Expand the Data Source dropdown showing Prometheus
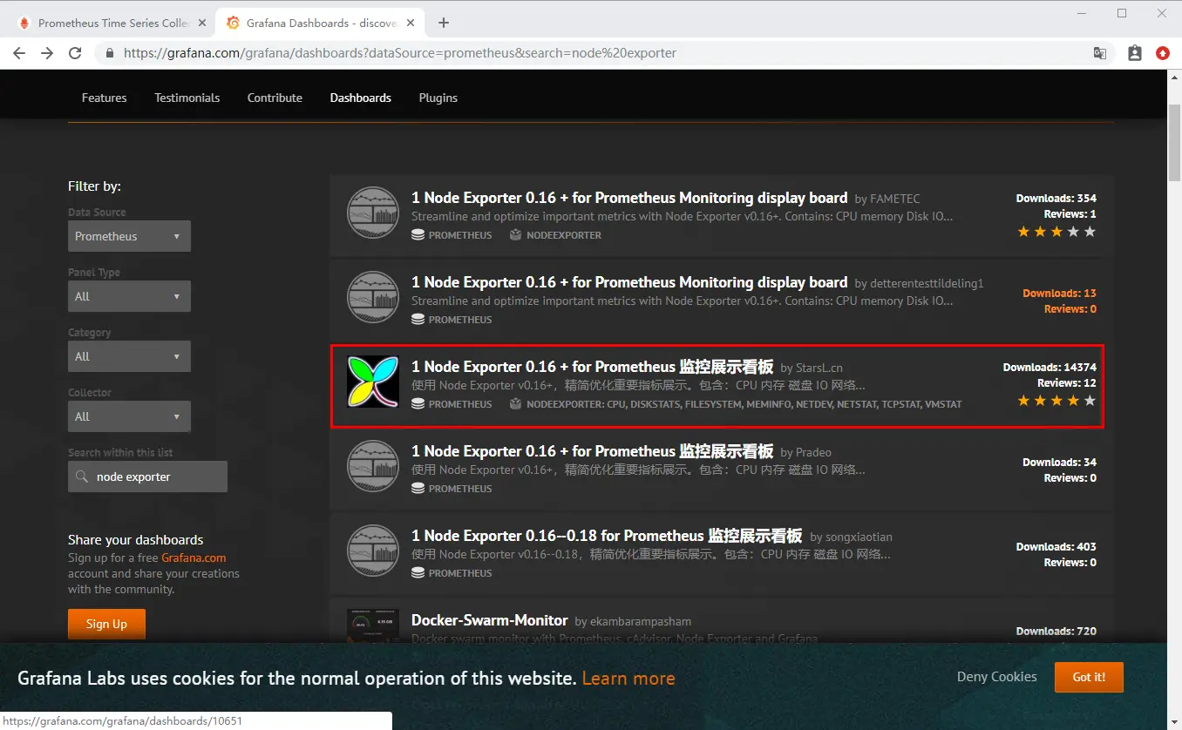The image size is (1182, 730). (x=129, y=236)
